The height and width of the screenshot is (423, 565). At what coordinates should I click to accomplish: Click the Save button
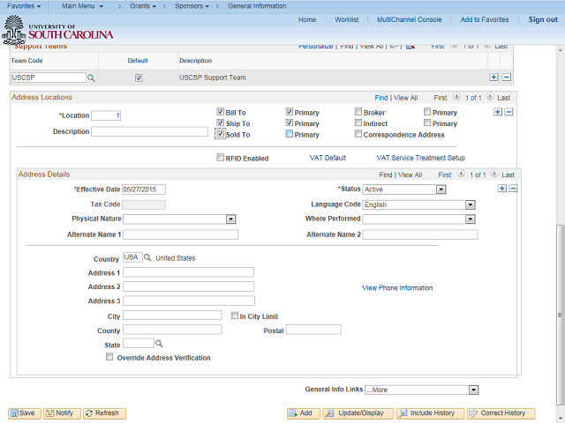[24, 413]
